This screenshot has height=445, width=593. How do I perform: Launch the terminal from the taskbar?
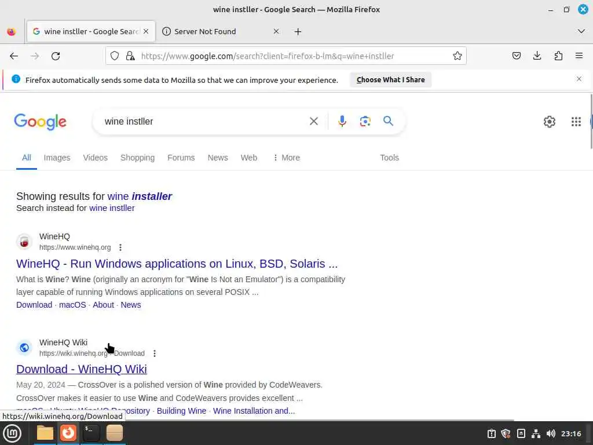click(x=91, y=433)
